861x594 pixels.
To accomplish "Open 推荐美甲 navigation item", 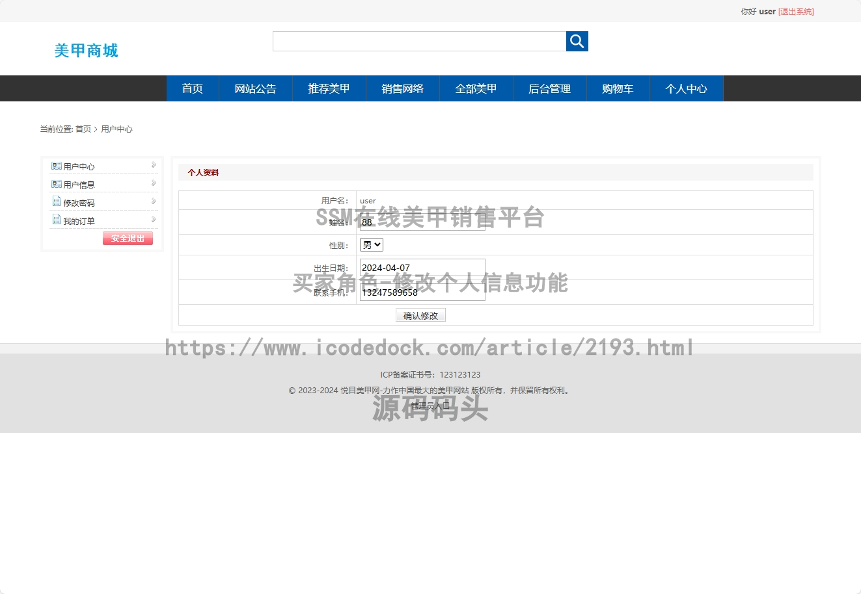I will [329, 88].
